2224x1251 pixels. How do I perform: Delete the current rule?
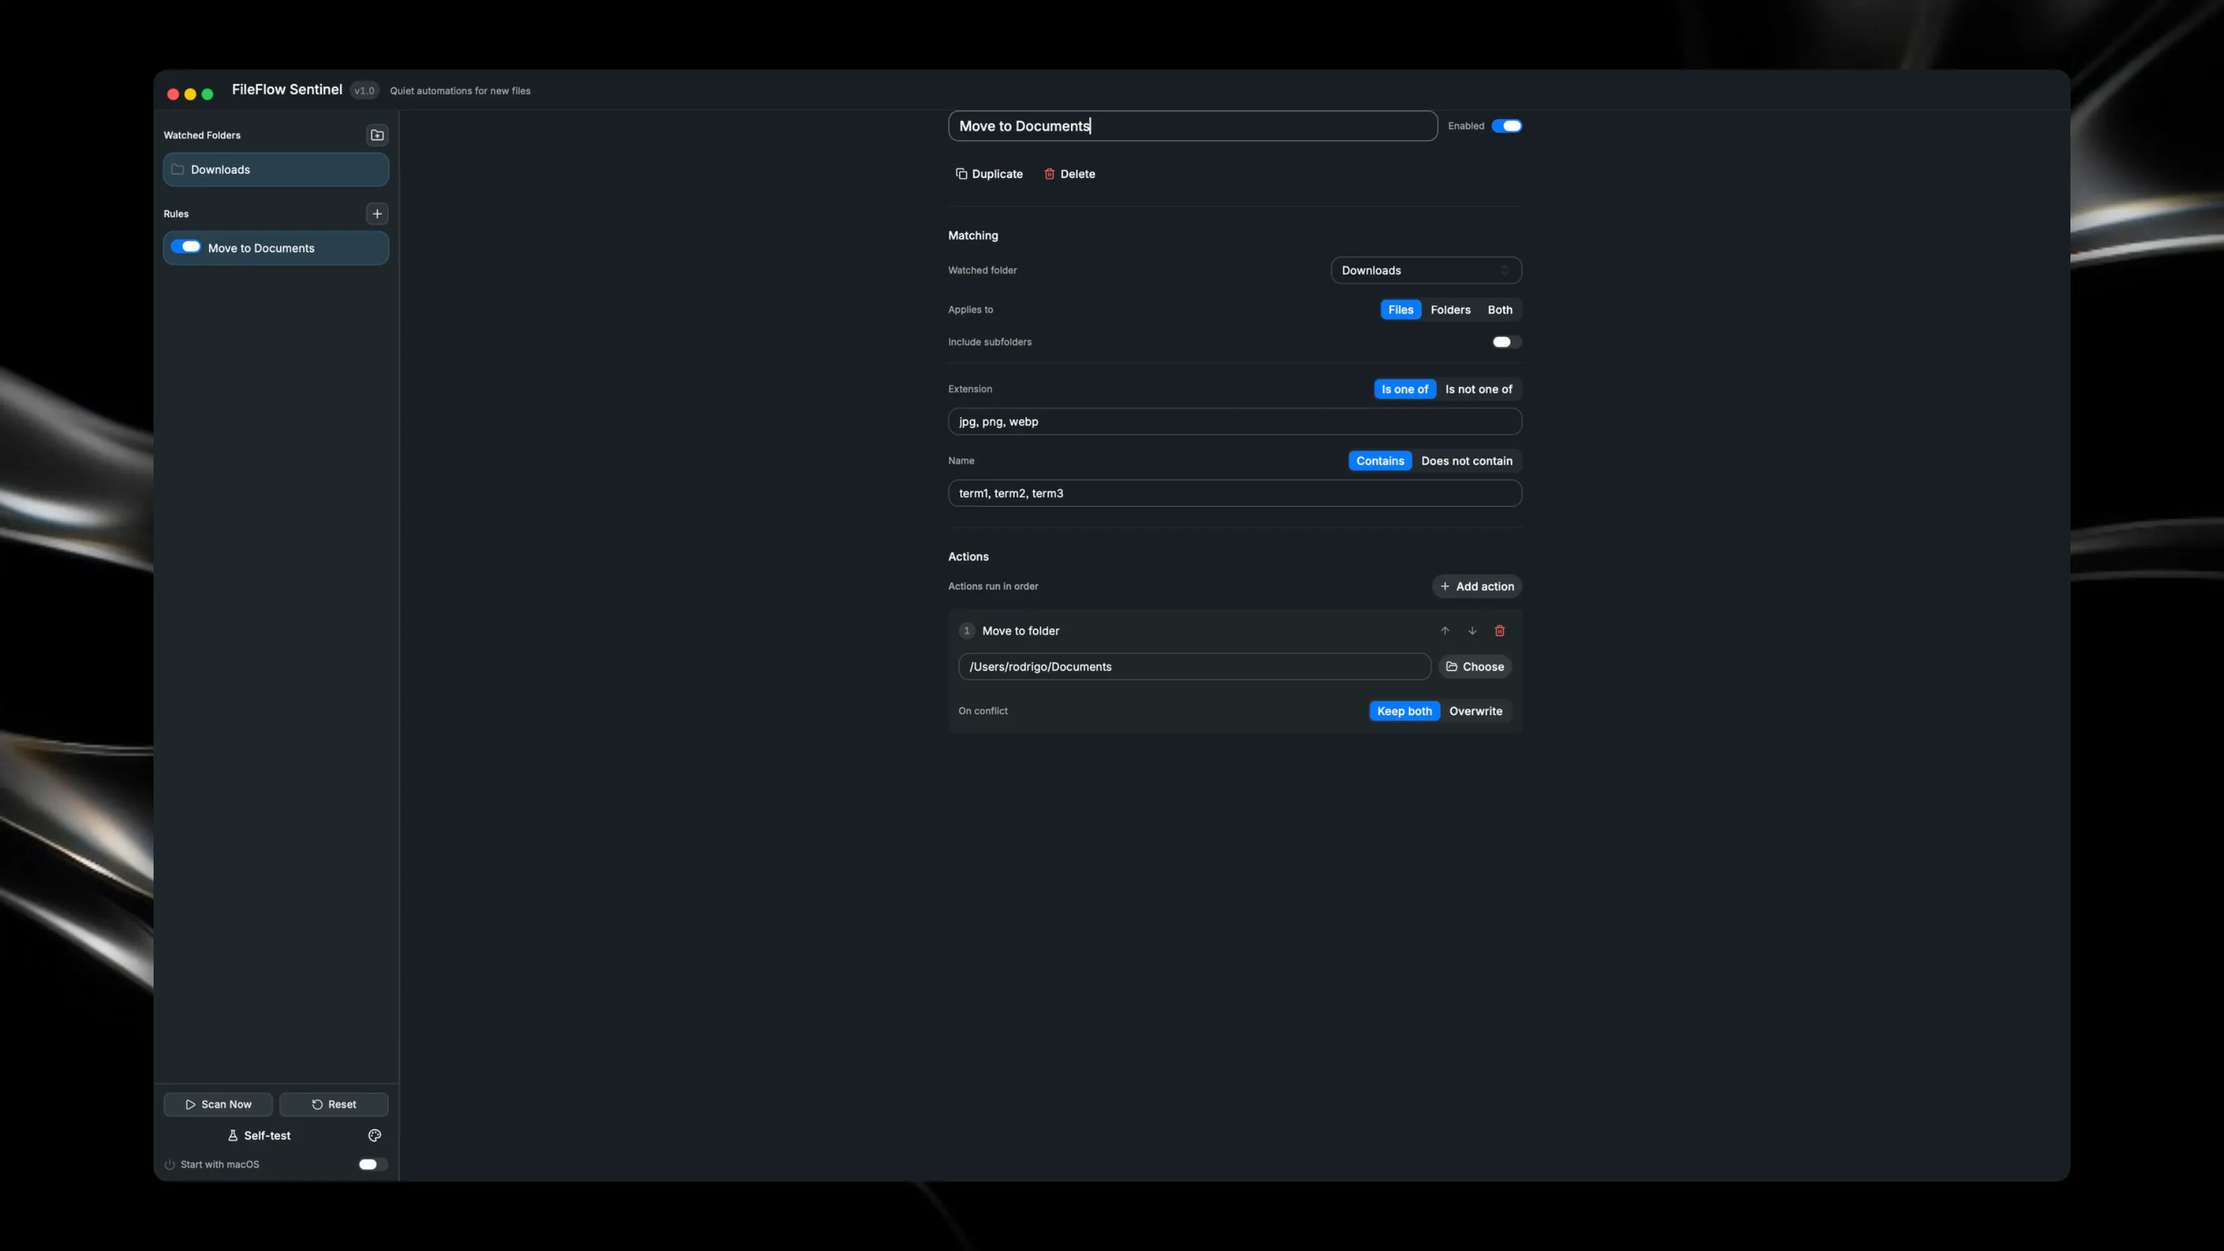1070,174
